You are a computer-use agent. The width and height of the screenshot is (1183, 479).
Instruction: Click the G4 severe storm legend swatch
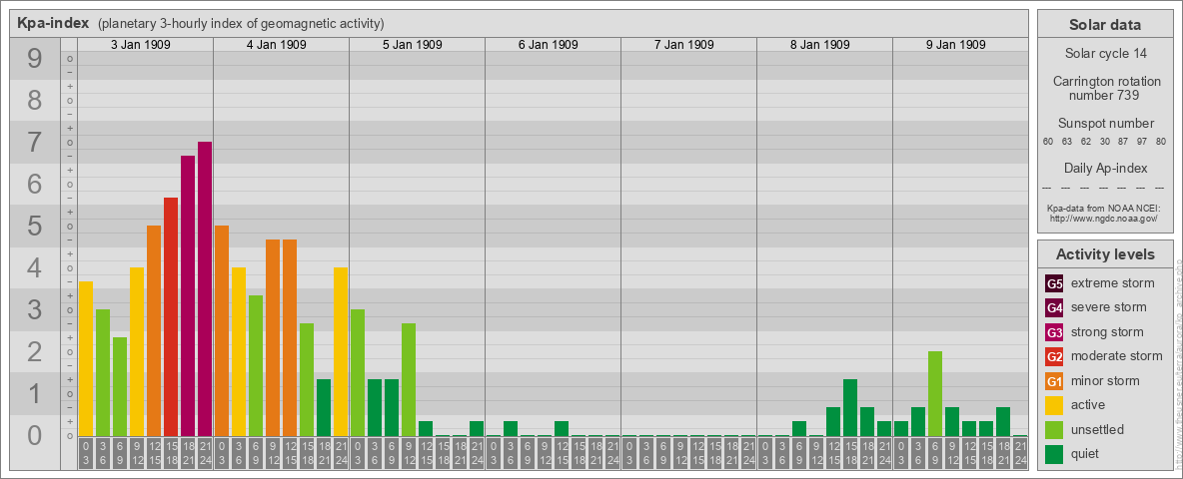(x=1054, y=308)
